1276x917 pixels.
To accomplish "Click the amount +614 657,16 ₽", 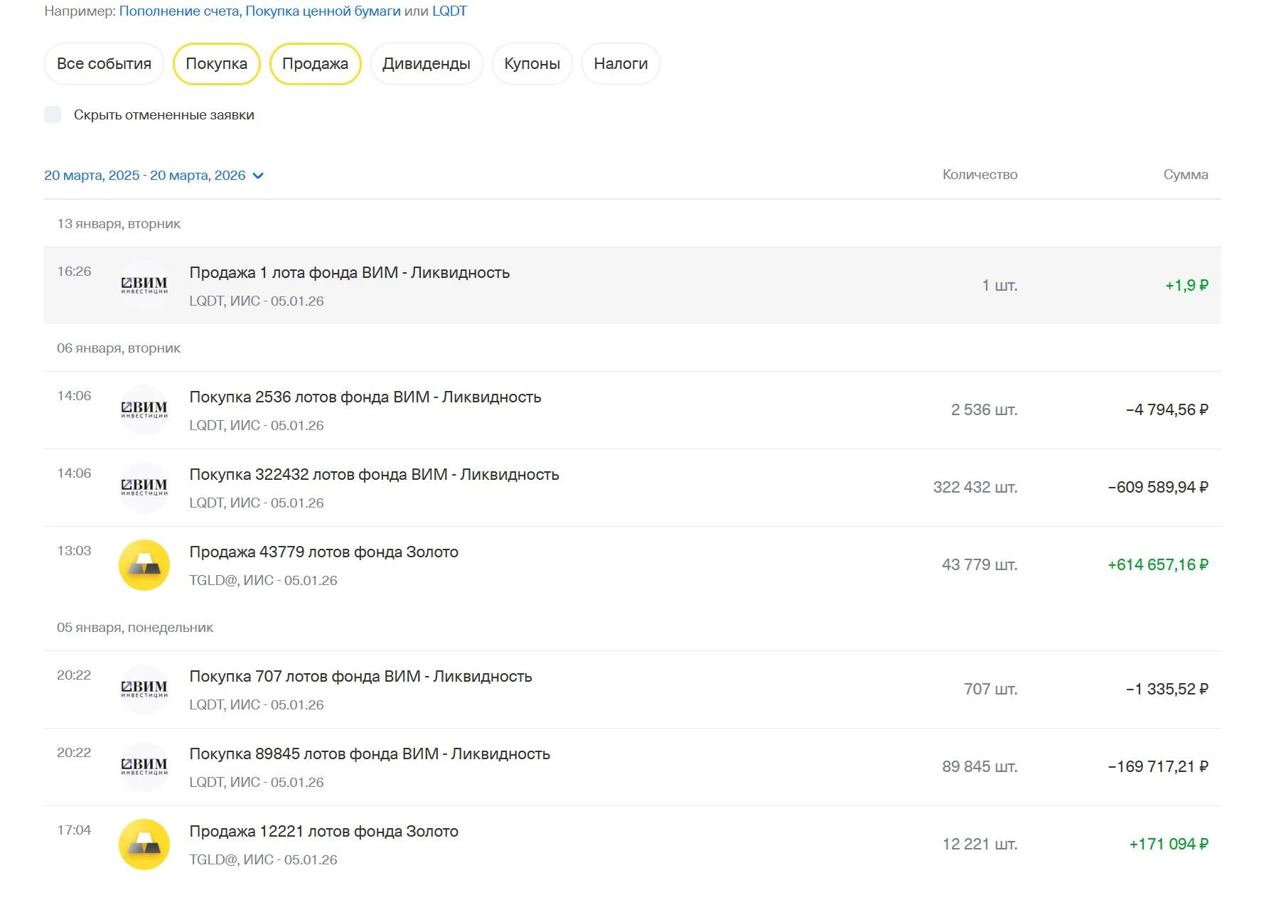I will coord(1158,565).
